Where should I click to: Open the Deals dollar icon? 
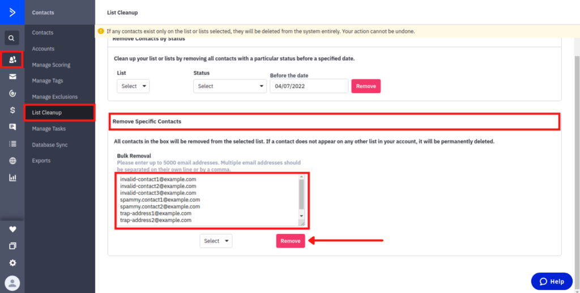click(x=12, y=111)
